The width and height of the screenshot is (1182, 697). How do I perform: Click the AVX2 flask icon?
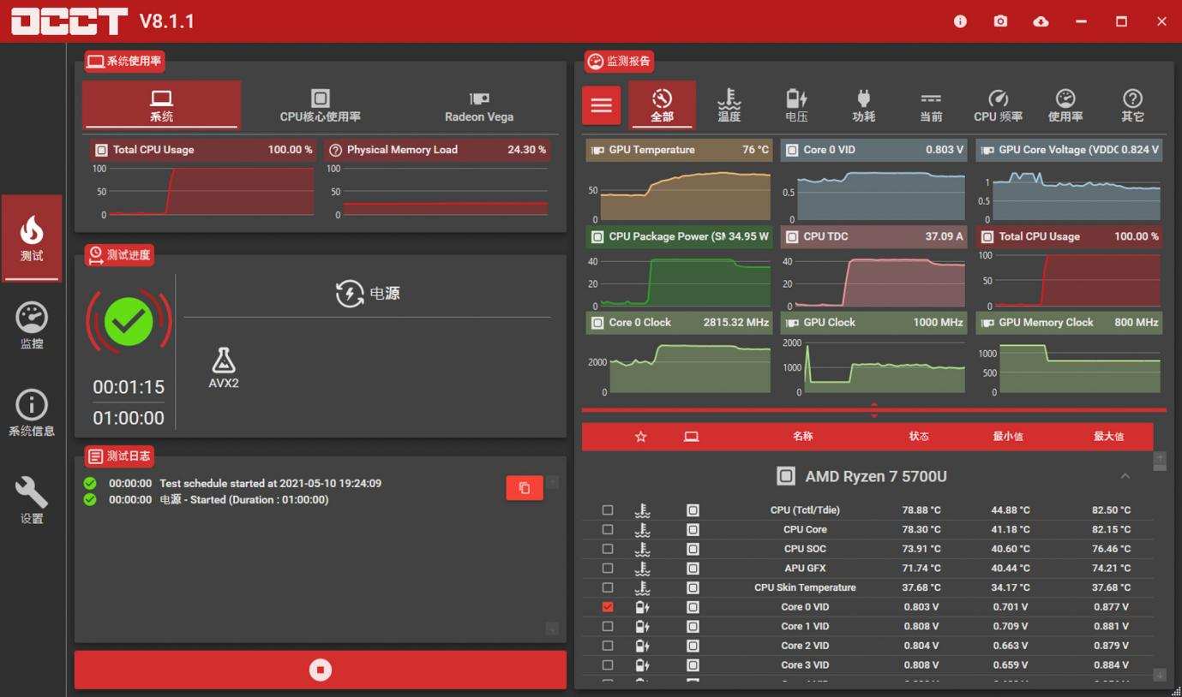tap(224, 360)
